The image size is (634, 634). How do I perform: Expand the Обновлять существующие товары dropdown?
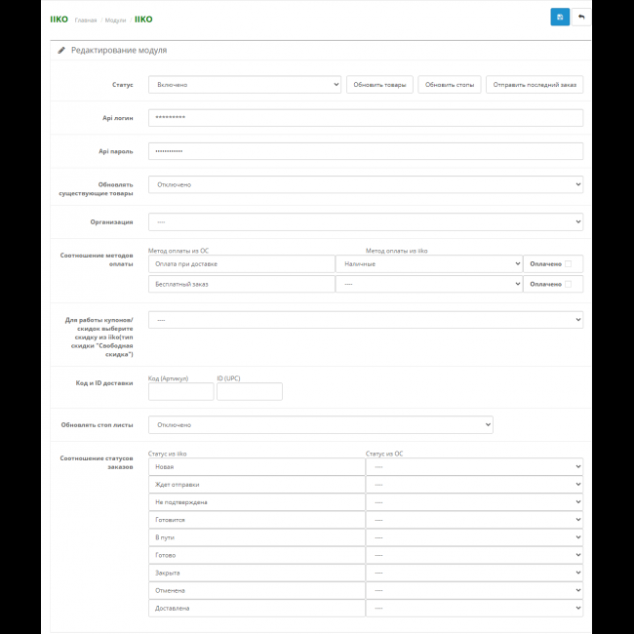(x=365, y=184)
